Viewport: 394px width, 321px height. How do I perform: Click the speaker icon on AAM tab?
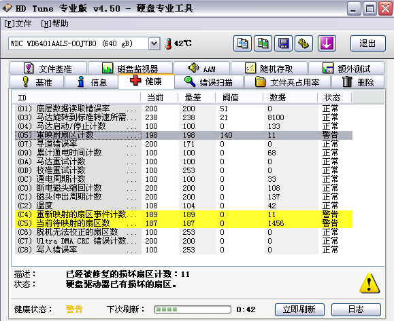pos(193,68)
